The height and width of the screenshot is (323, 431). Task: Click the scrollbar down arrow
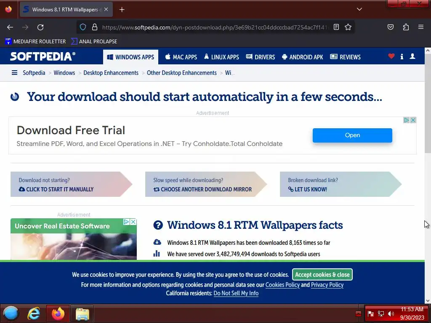click(x=428, y=301)
